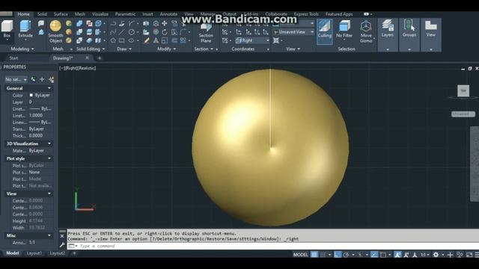The width and height of the screenshot is (479, 269).
Task: Open workspace switching gear icon
Action: 436,254
